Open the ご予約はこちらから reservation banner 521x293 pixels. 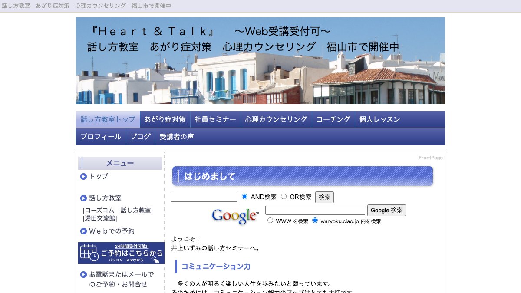121,253
